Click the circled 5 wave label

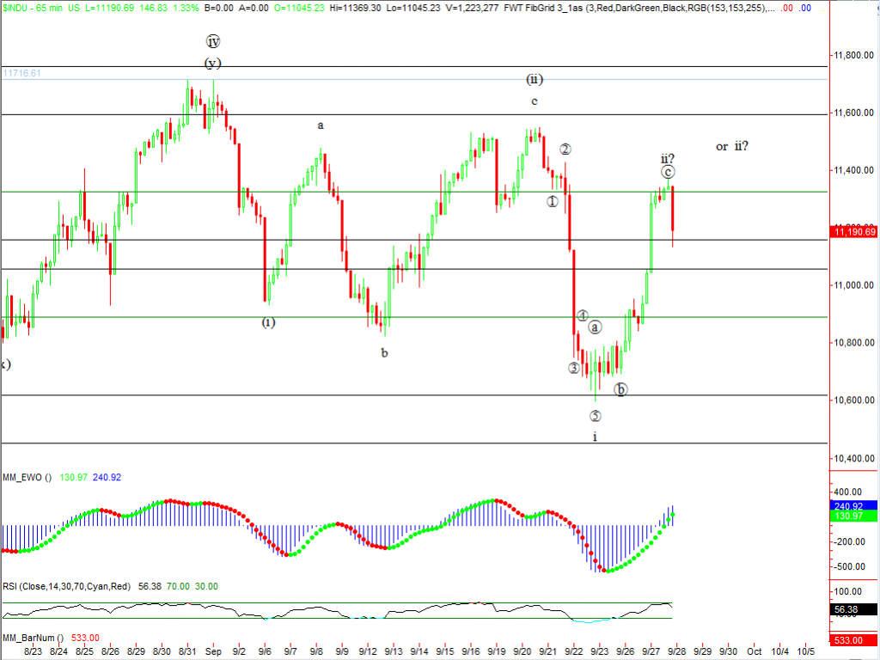pos(595,416)
